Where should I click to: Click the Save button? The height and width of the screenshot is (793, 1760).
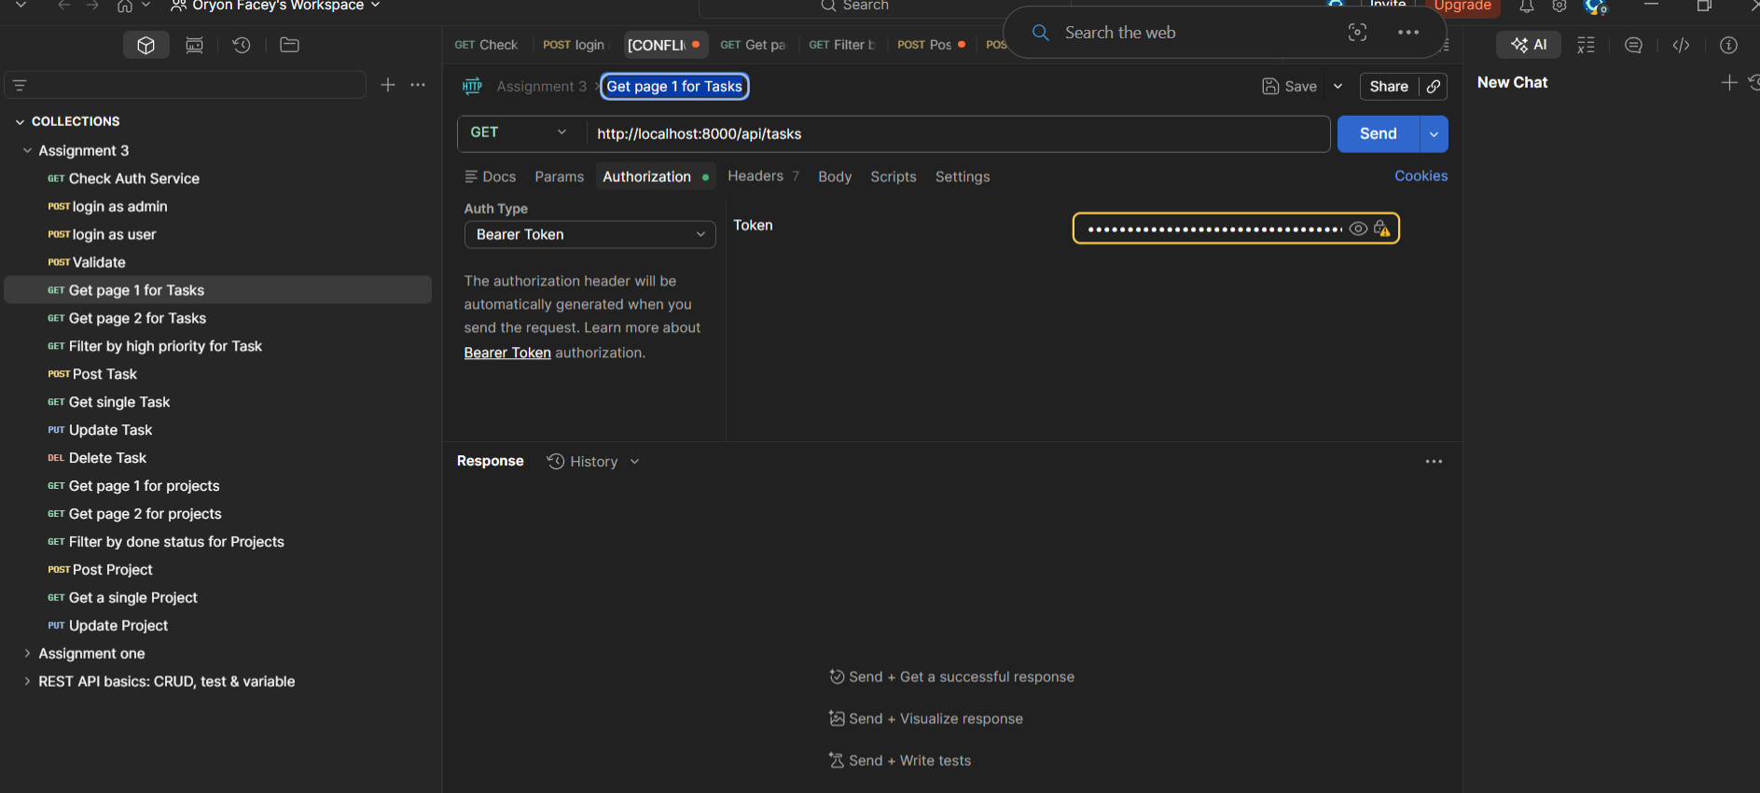click(1290, 87)
